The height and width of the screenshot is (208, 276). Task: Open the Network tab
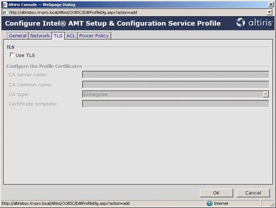(40, 36)
